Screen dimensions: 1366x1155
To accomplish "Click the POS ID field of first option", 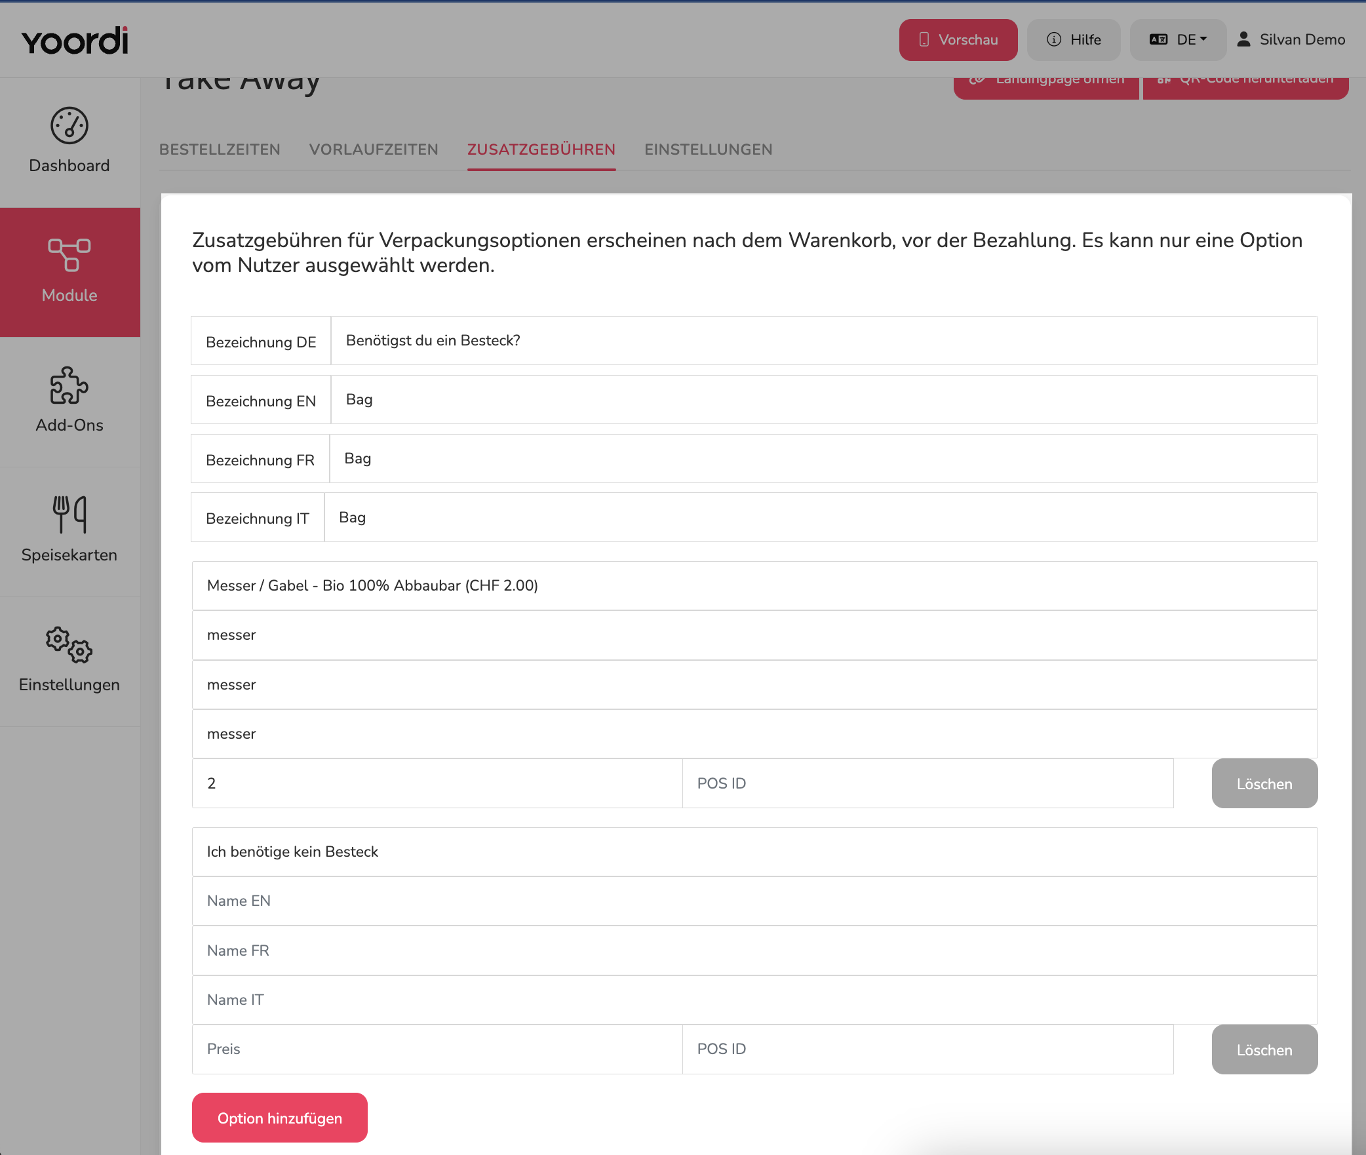I will click(927, 783).
